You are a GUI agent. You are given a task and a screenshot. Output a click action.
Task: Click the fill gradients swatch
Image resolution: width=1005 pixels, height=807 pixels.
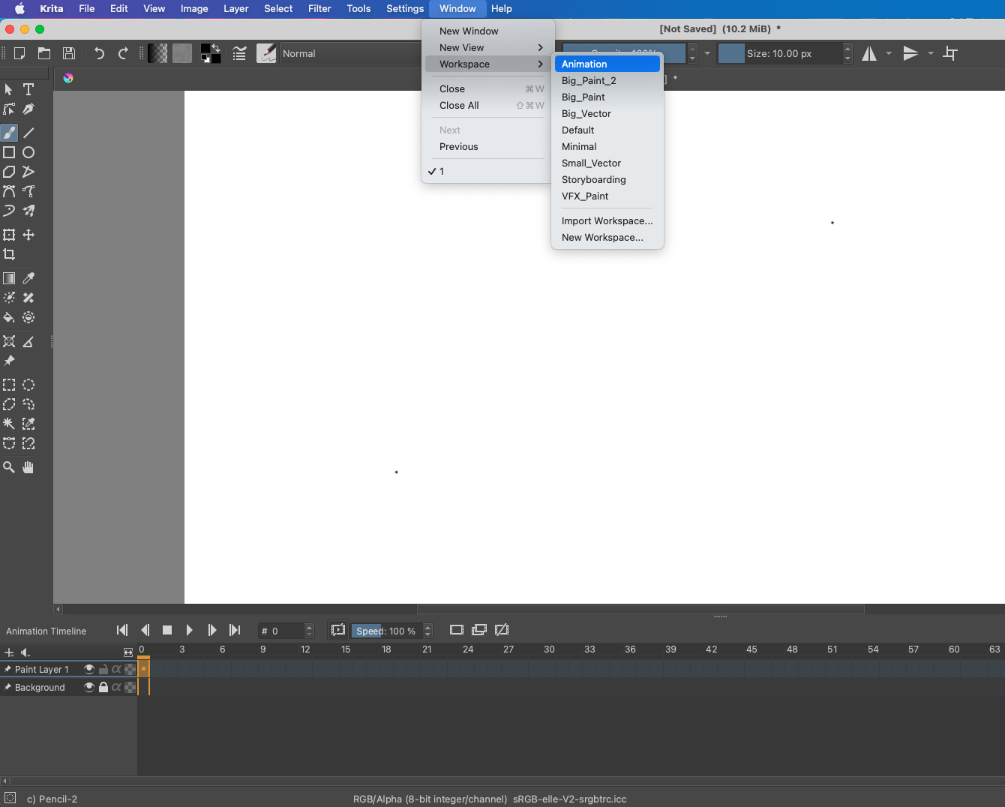point(157,53)
